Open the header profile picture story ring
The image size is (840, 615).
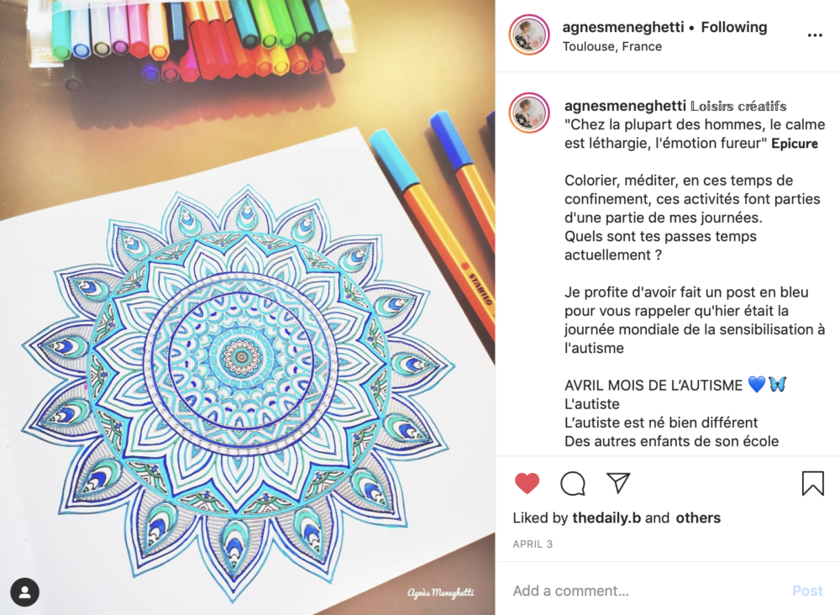click(x=529, y=34)
